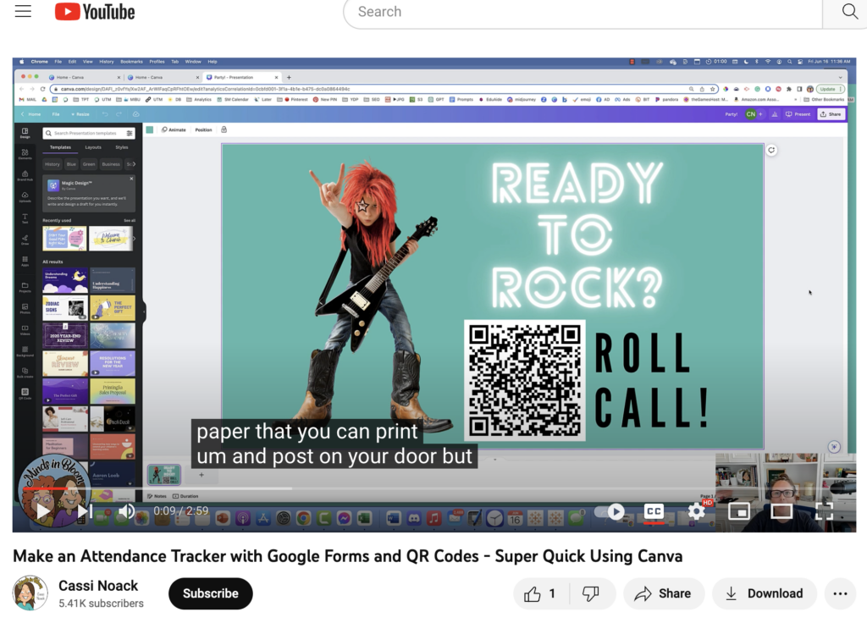In the video, select Canva's Templates tab
The width and height of the screenshot is (867, 623).
pyautogui.click(x=60, y=147)
